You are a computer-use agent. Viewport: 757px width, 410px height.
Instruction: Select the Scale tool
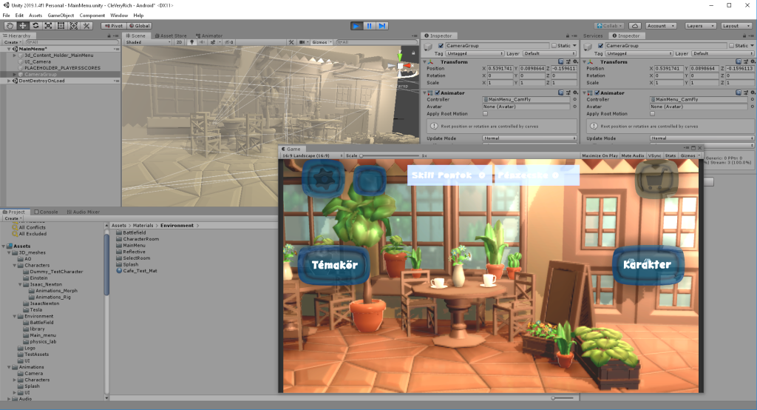48,26
